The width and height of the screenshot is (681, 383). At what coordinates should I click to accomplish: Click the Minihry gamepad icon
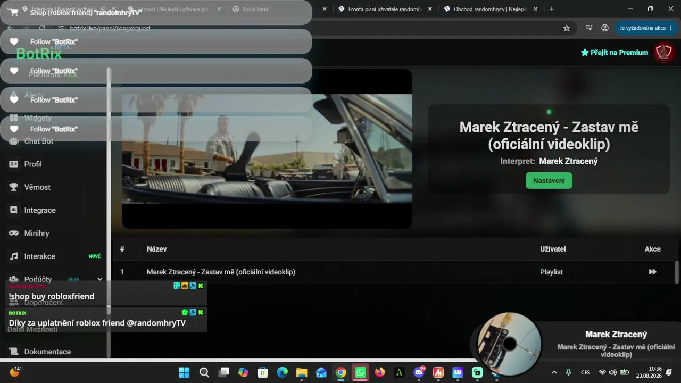[14, 234]
